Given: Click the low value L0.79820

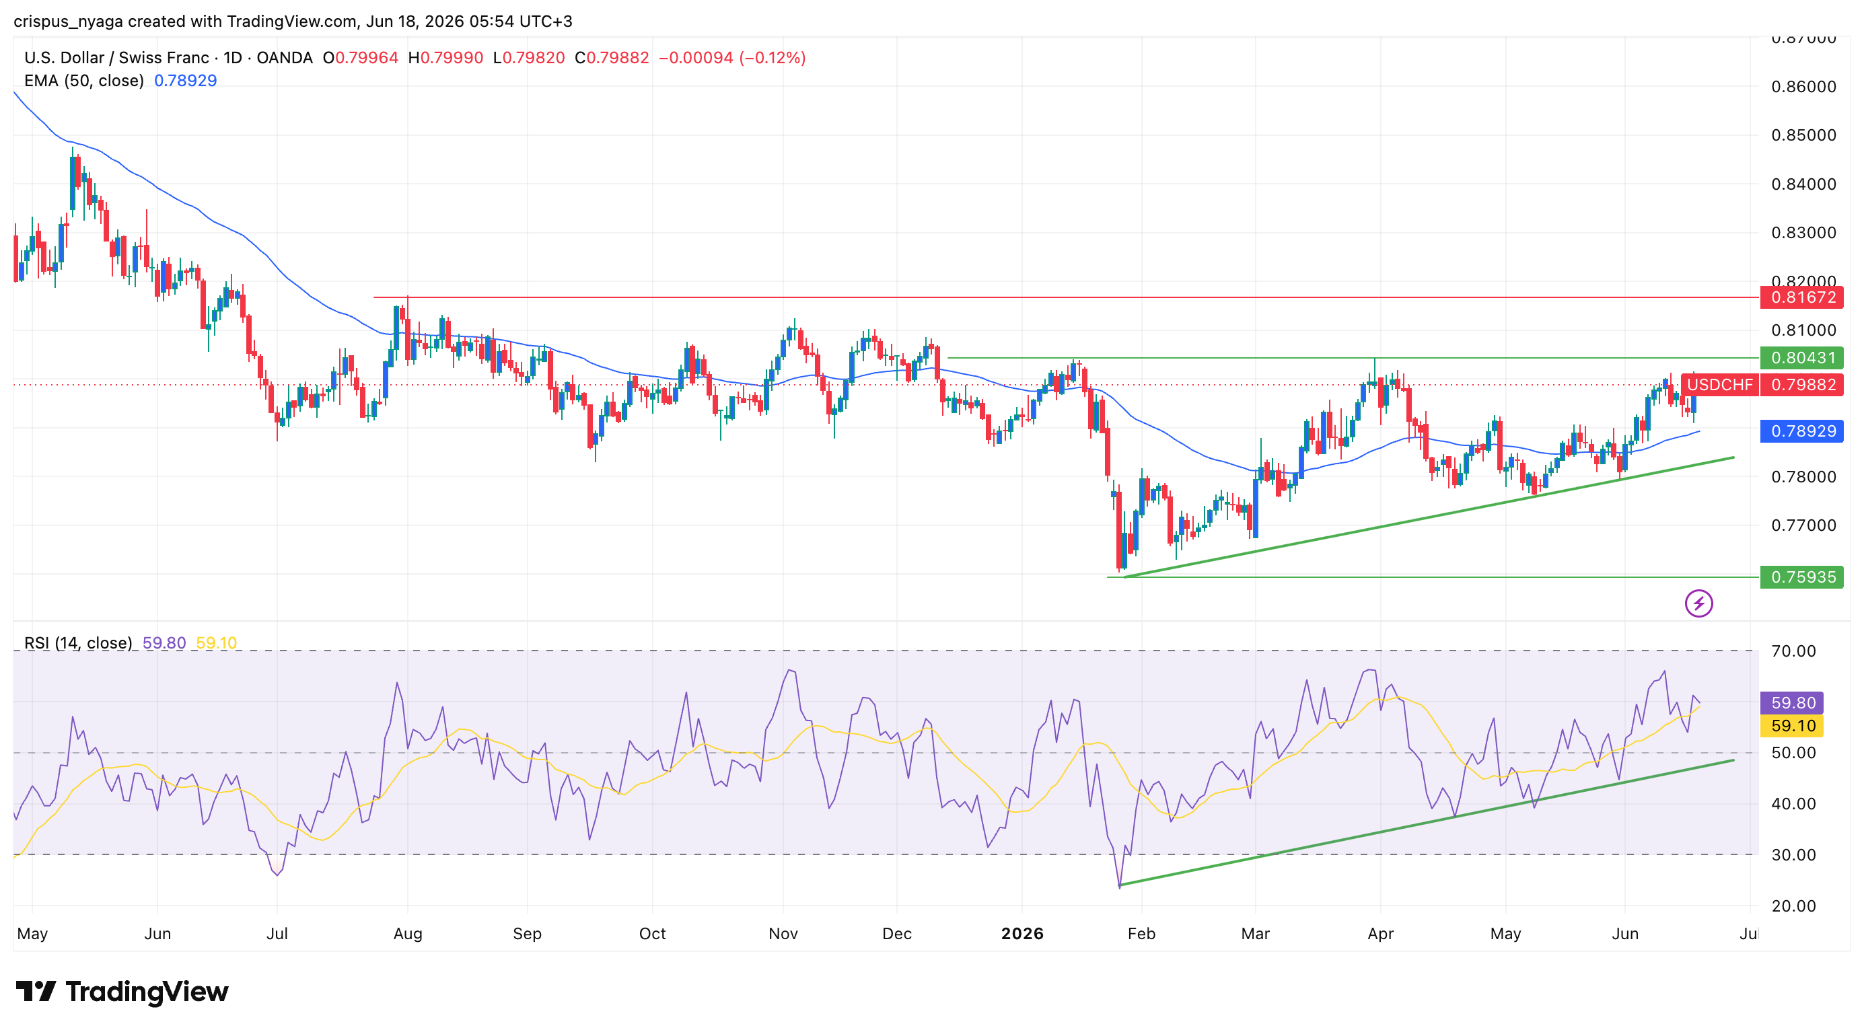Looking at the screenshot, I should 529,58.
